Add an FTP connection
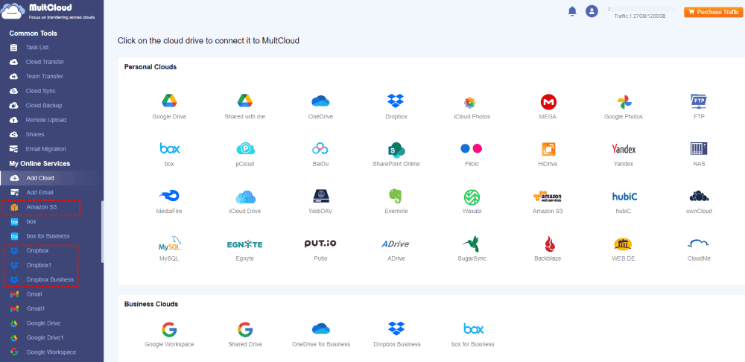The height and width of the screenshot is (362, 745). coord(699,107)
